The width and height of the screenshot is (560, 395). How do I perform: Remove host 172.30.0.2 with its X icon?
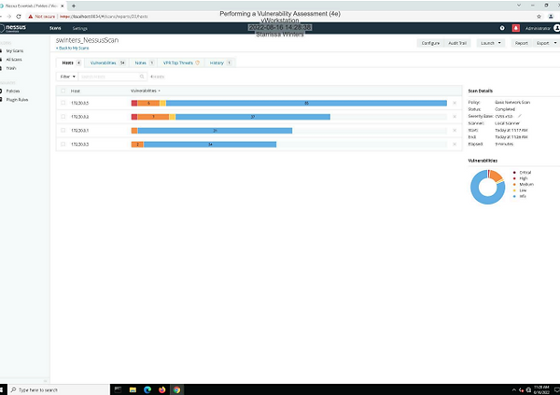tap(455, 117)
